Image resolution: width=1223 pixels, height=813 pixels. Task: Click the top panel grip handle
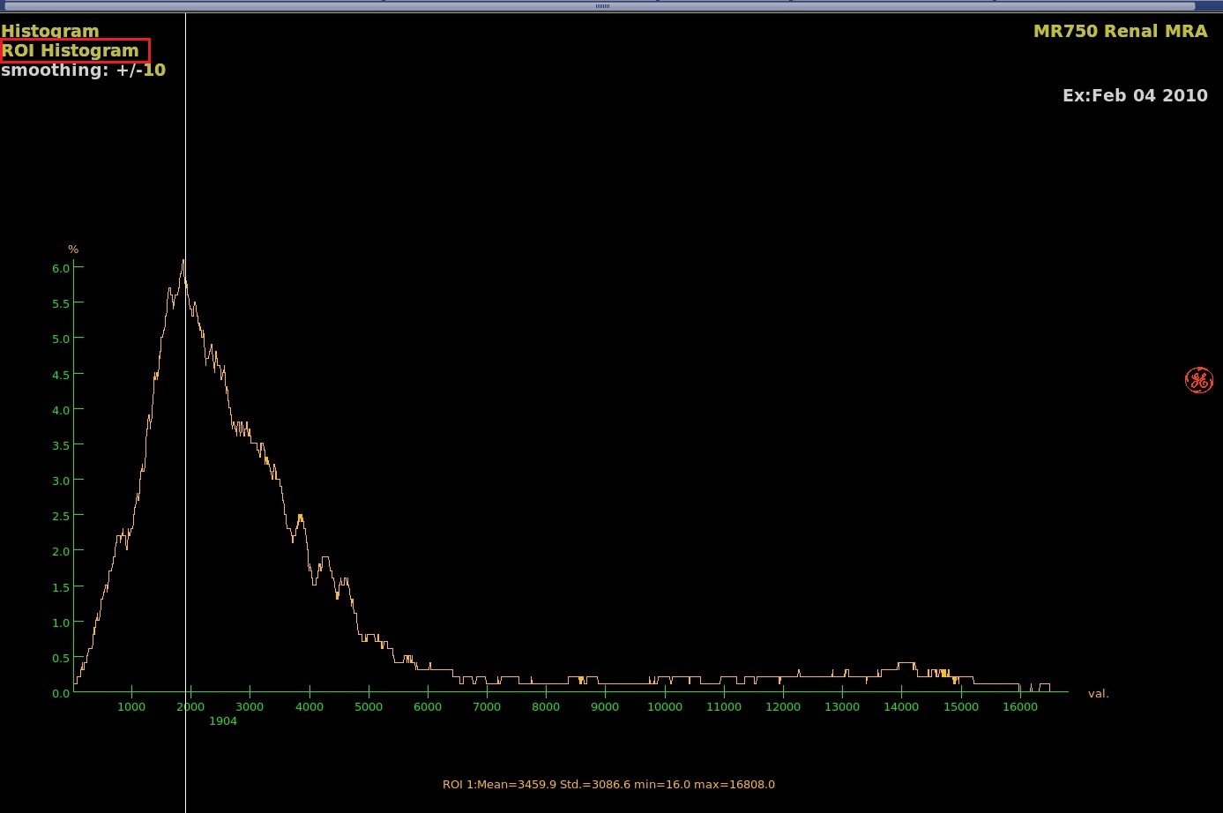(603, 6)
